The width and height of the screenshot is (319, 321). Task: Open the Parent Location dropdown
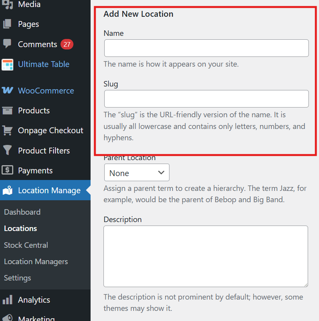pos(136,172)
